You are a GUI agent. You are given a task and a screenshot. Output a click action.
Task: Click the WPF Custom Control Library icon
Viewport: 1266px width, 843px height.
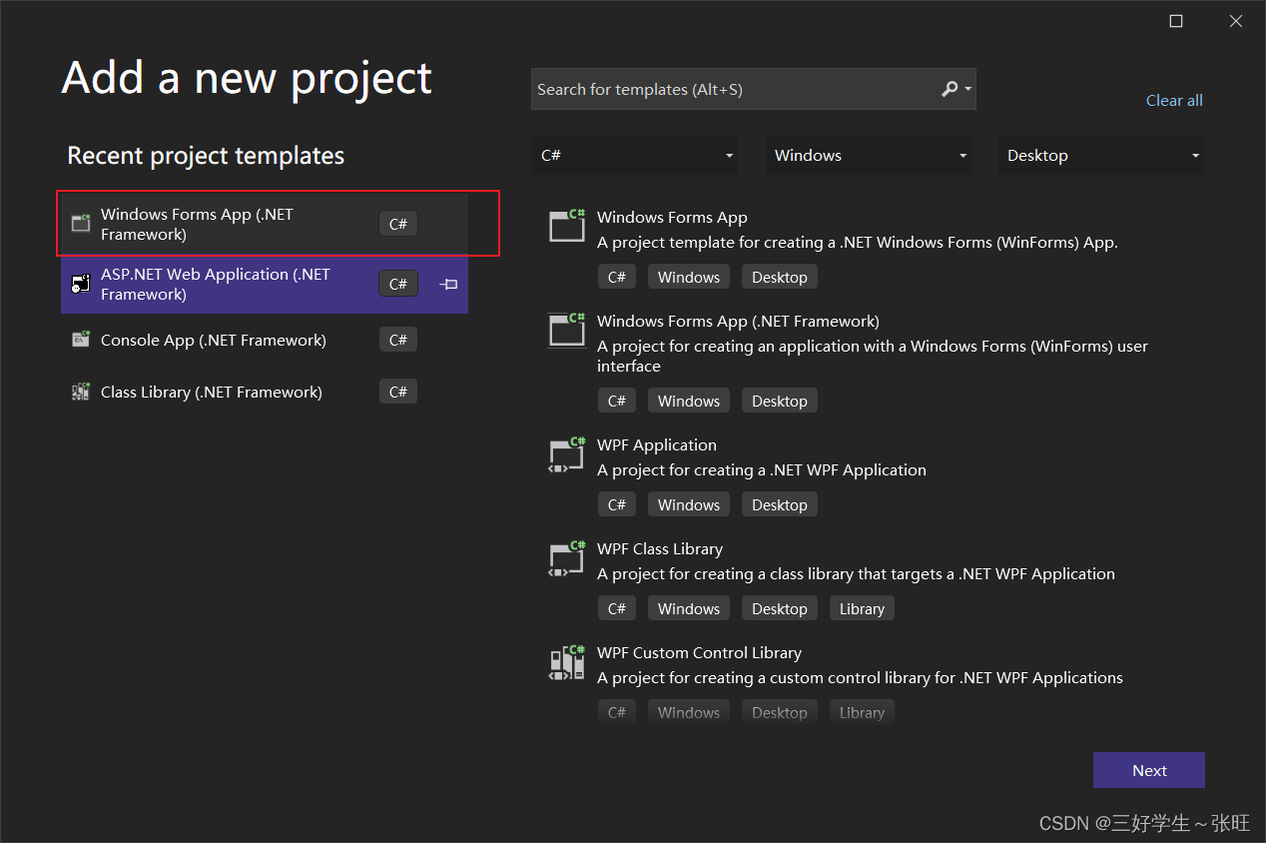(x=567, y=661)
